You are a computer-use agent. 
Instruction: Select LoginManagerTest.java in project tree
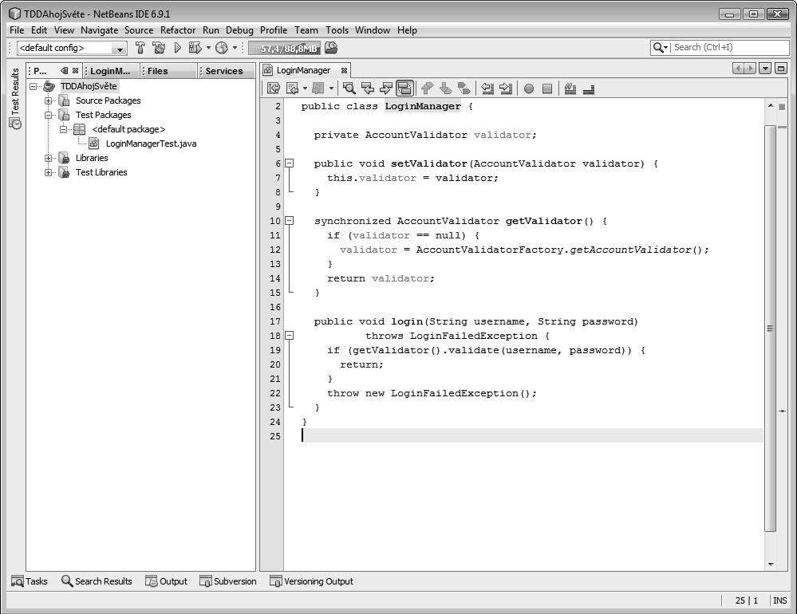pos(151,144)
